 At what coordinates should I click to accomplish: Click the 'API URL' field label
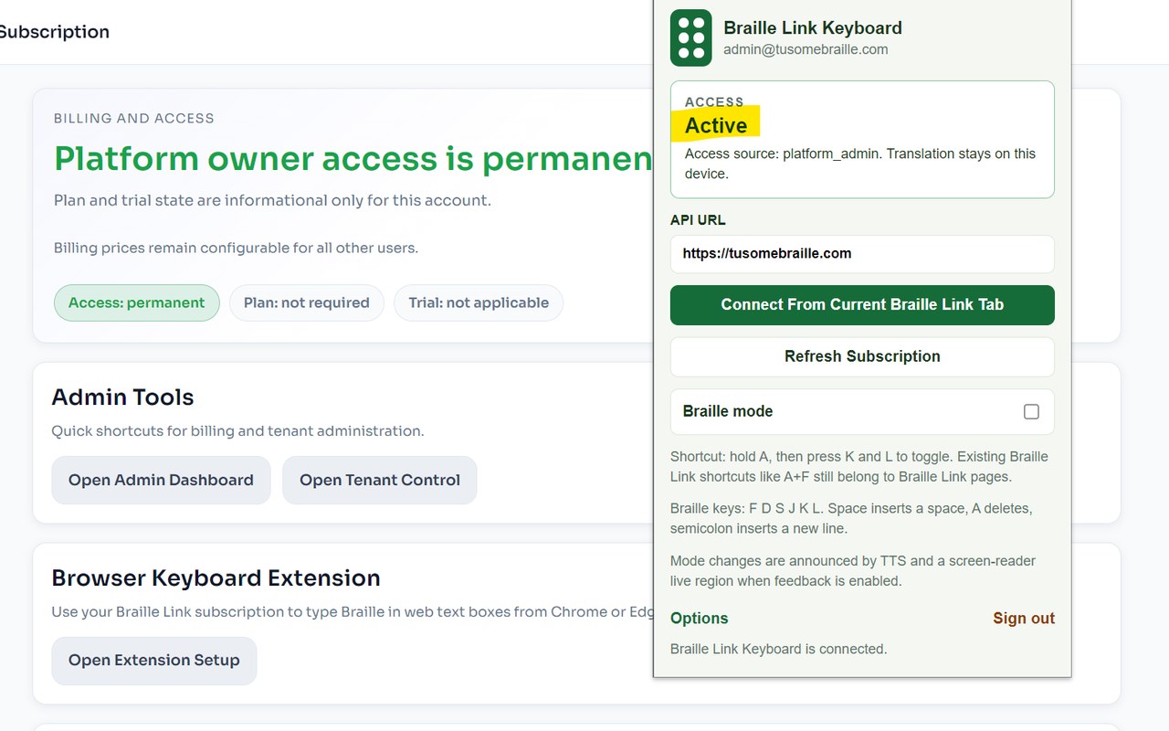click(698, 220)
